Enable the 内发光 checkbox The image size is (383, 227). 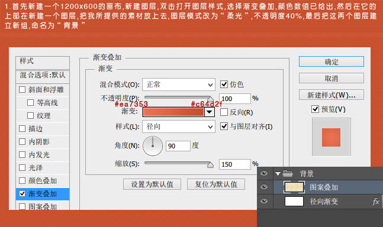coord(22,154)
